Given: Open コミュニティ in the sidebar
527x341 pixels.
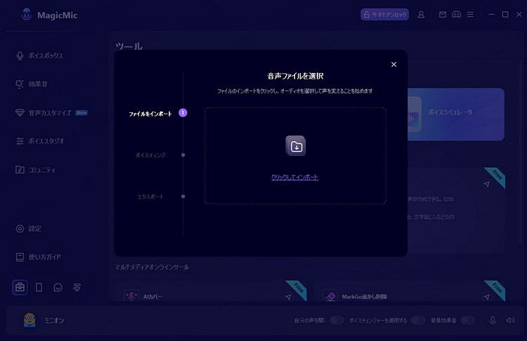Looking at the screenshot, I should point(41,170).
